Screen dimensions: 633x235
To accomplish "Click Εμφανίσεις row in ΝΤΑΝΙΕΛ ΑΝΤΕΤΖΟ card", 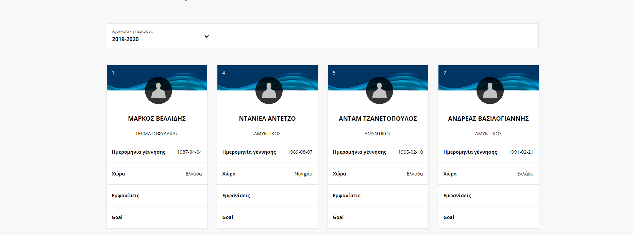I will 267,196.
